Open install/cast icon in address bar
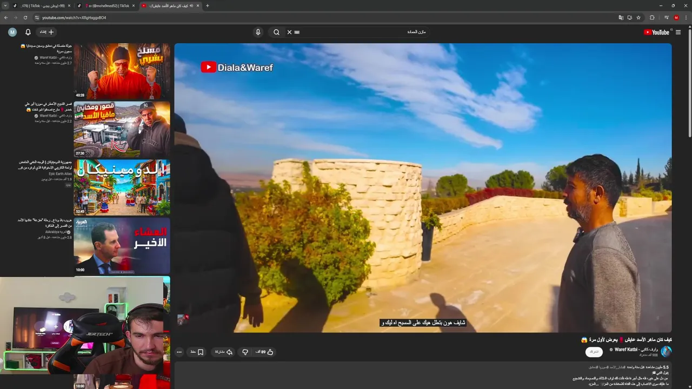Image resolution: width=692 pixels, height=389 pixels. (630, 17)
